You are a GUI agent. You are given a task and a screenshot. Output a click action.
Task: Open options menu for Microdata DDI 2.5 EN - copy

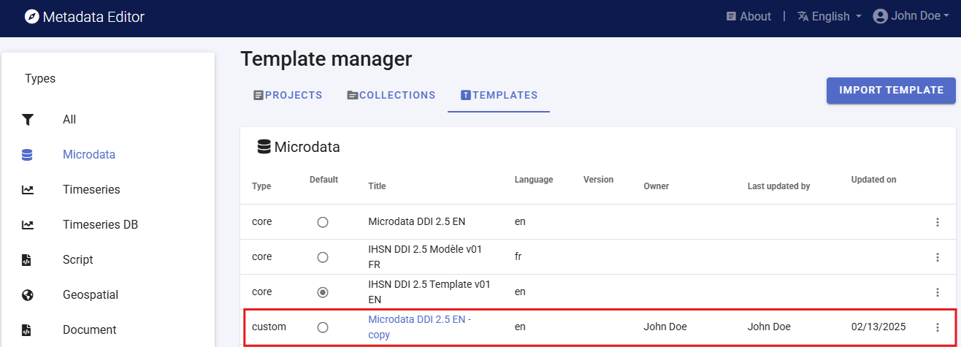(938, 327)
